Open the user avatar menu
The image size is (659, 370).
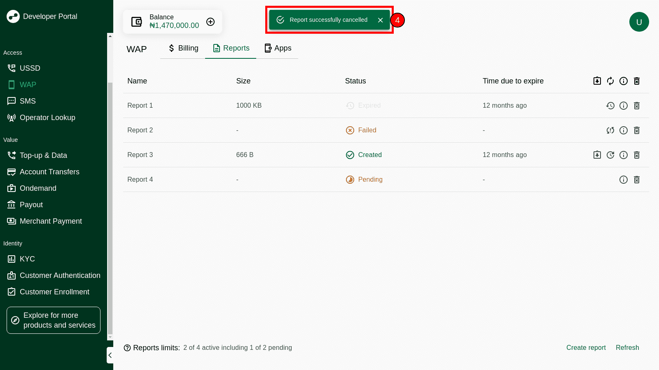pos(639,22)
